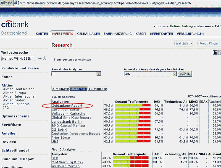Open the KONTEN navigation tab

pyautogui.click(x=42, y=34)
